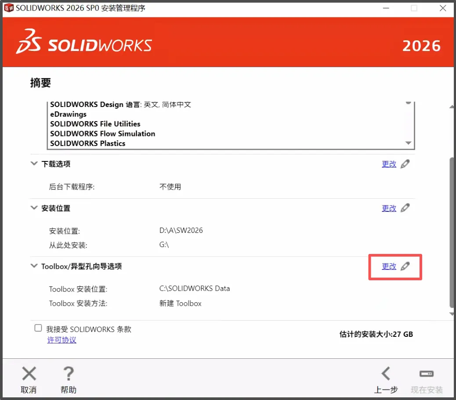This screenshot has height=400, width=456.
Task: Click the 摘要 page heading
Action: (x=40, y=83)
